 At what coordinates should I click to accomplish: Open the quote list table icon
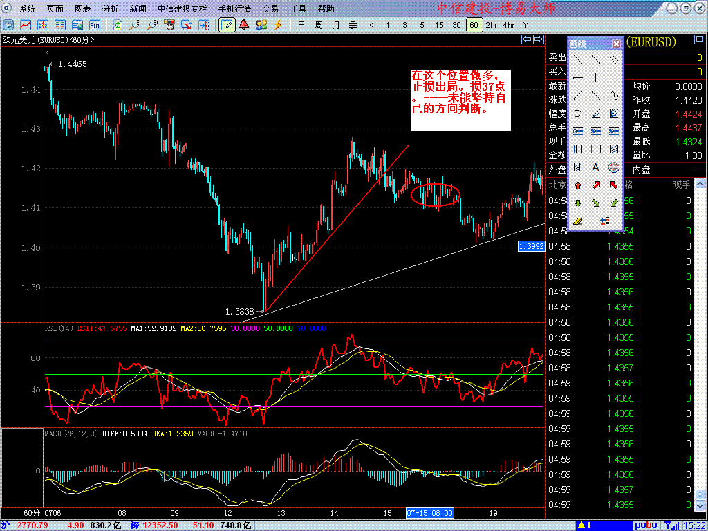point(60,26)
